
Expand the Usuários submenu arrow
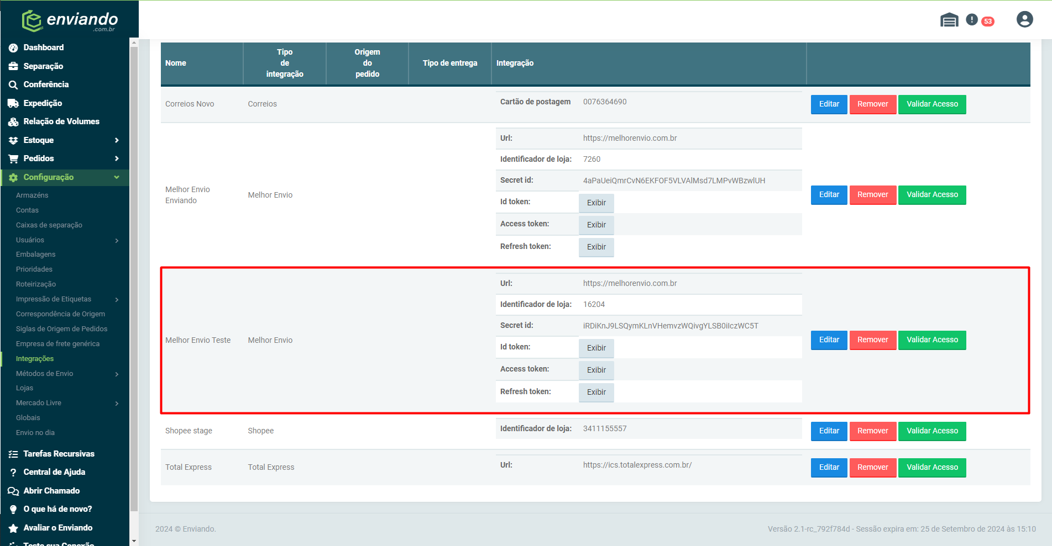pyautogui.click(x=117, y=241)
